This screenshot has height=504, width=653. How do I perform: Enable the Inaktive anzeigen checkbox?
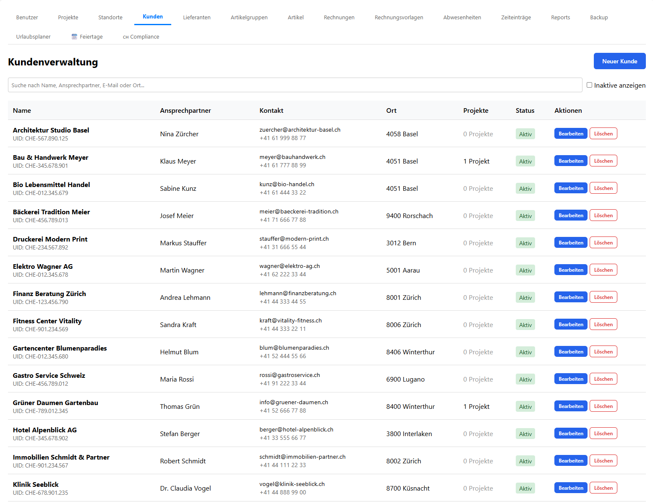point(589,85)
